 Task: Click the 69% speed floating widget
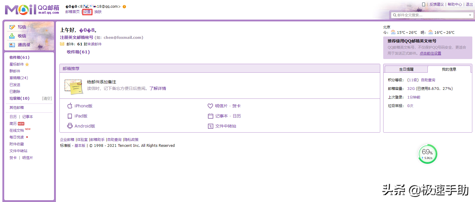coord(427,154)
